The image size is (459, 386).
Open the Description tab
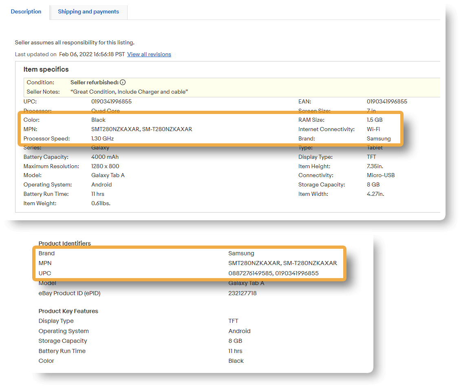26,12
